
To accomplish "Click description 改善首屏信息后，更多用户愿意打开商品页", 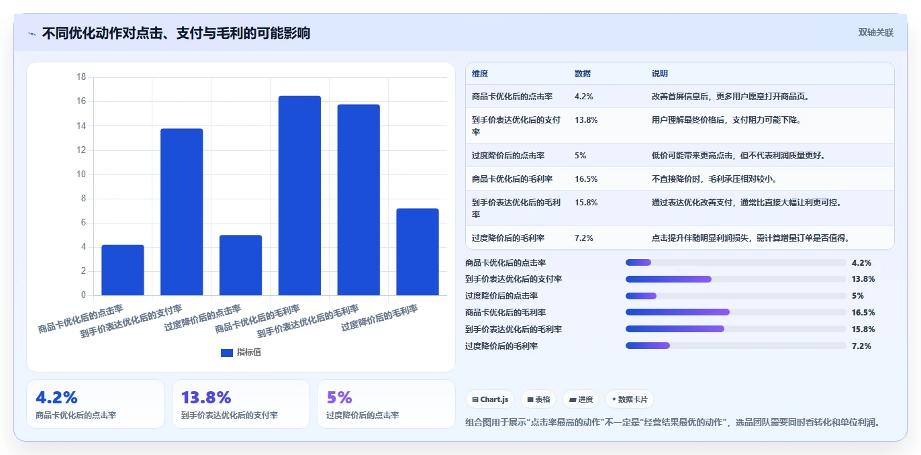I will 730,97.
